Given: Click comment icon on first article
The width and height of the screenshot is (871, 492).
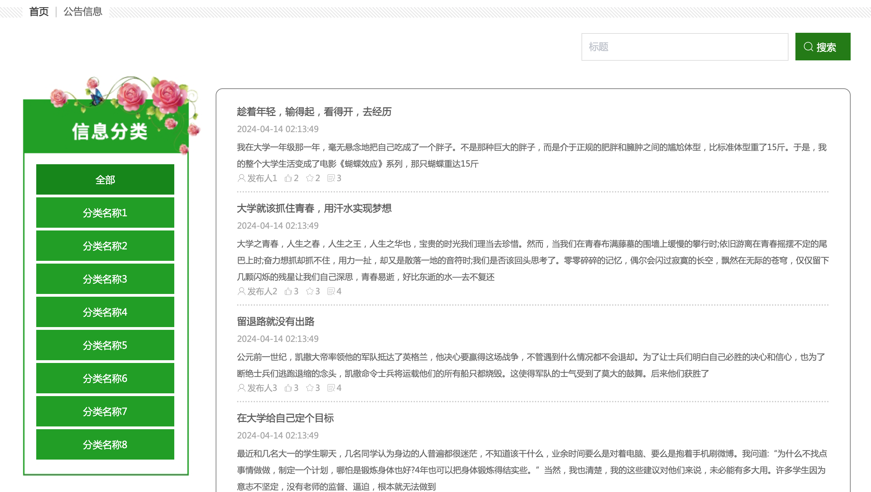Looking at the screenshot, I should pos(331,178).
